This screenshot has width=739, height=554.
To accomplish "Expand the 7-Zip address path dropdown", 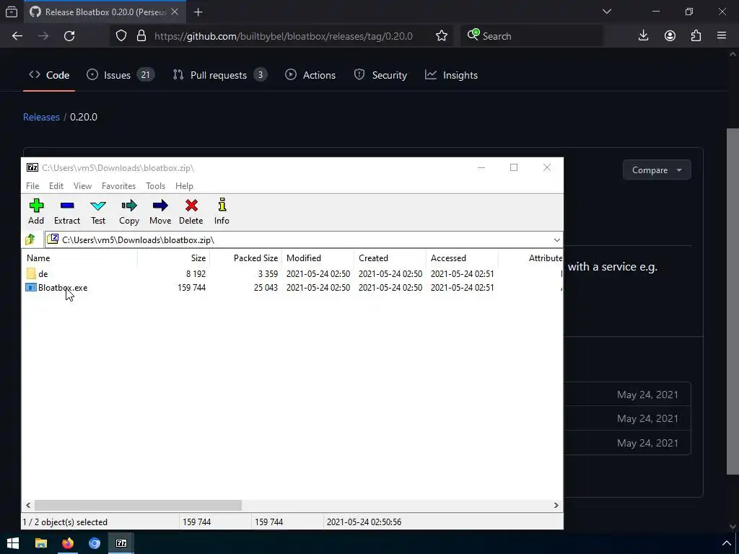I will pyautogui.click(x=556, y=240).
